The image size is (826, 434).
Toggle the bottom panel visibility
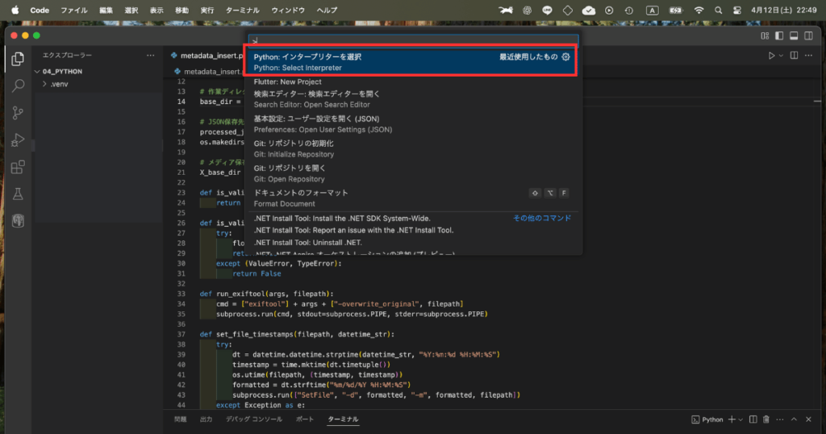tap(794, 35)
